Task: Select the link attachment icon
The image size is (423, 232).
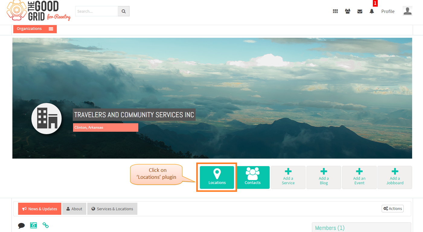Action: point(46,225)
